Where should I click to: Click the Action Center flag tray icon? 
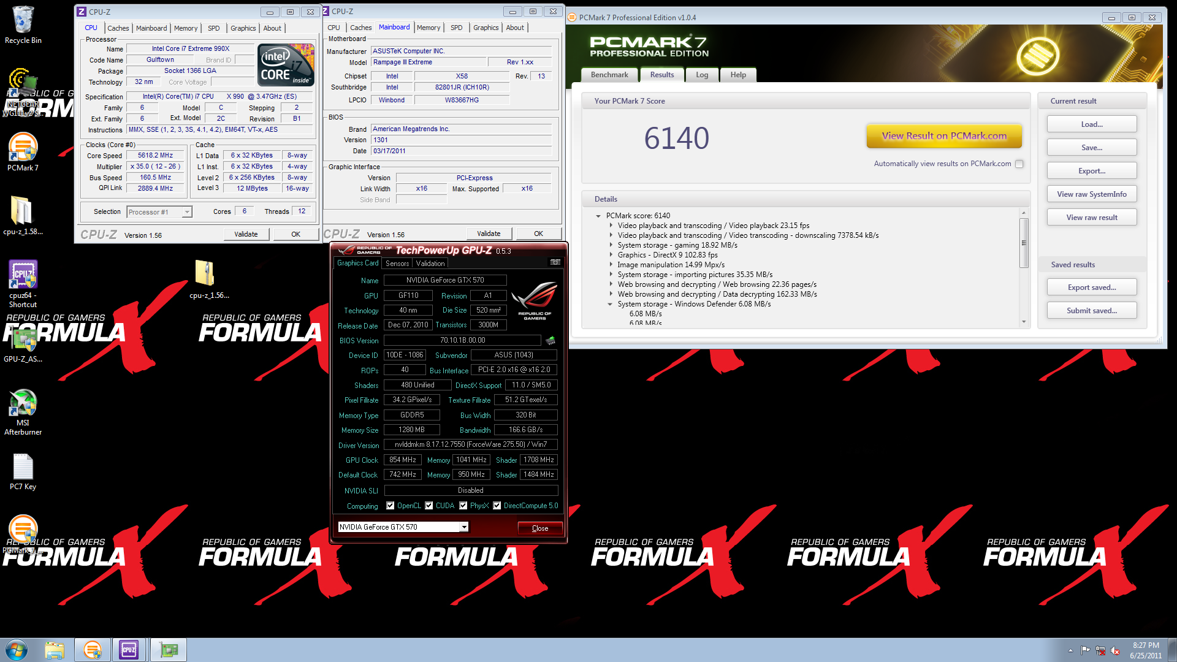point(1085,650)
